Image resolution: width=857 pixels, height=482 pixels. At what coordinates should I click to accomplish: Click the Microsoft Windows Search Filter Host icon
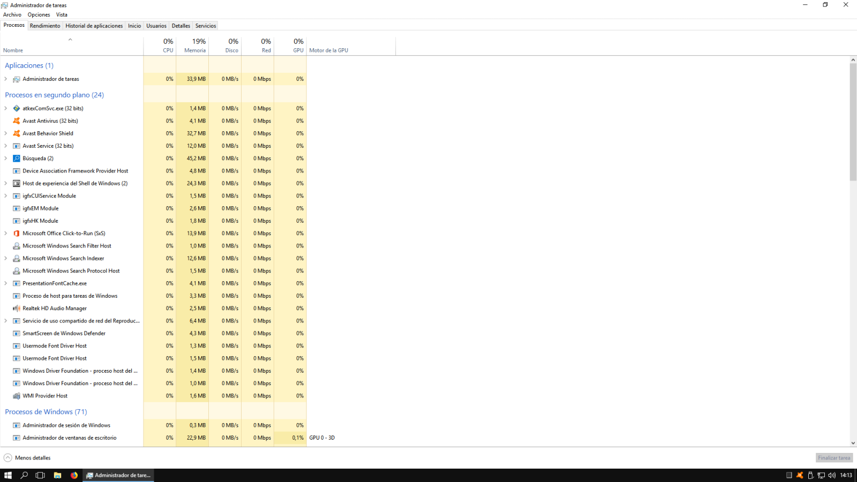point(17,246)
